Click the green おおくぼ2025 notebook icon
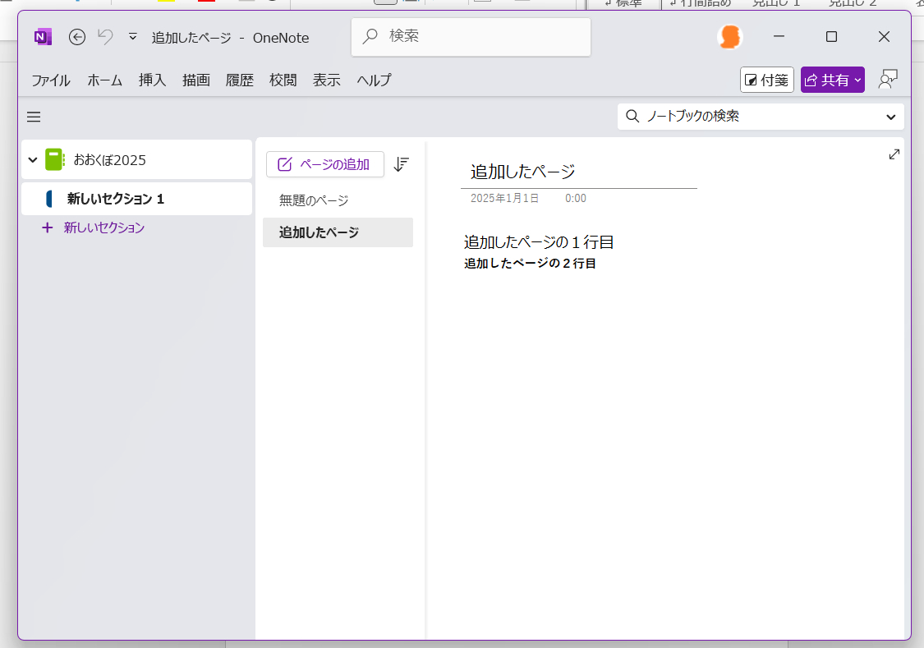The image size is (924, 648). 53,159
